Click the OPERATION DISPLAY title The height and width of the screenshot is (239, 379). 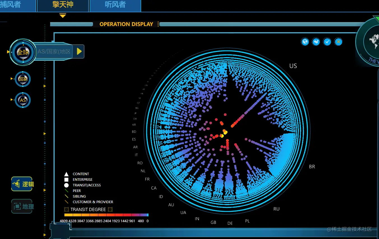126,24
